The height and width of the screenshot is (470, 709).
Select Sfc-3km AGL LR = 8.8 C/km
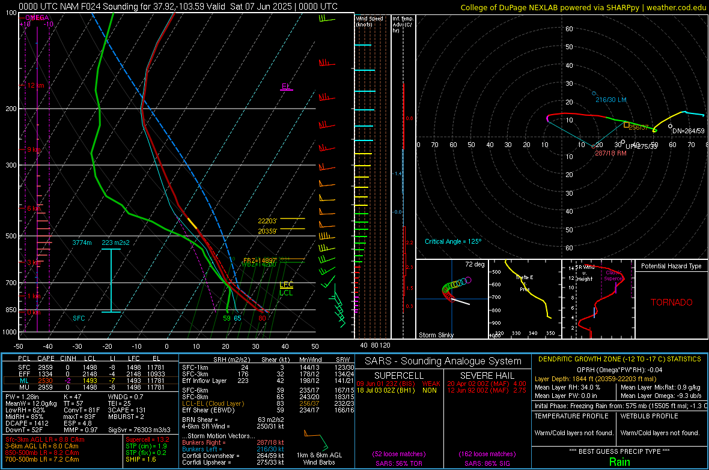point(45,439)
